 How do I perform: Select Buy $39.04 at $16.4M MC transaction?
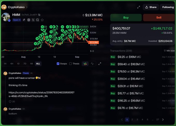coord(142,79)
